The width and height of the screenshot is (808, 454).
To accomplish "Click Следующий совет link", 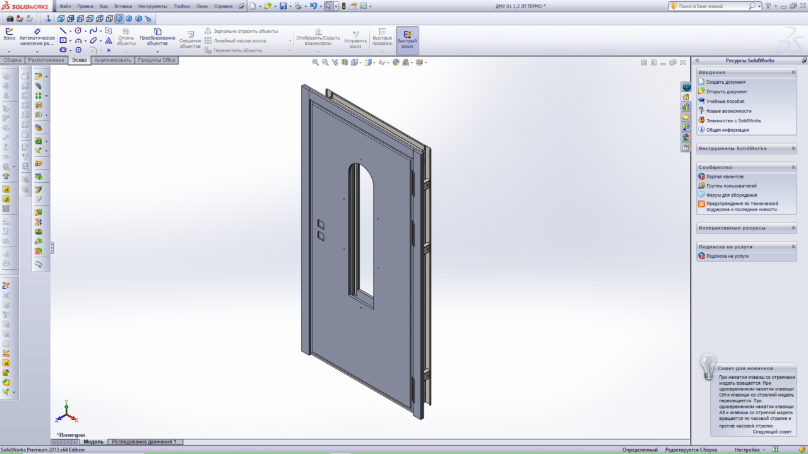I will pos(772,432).
